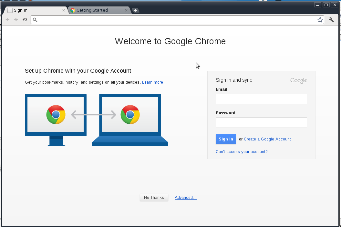The width and height of the screenshot is (341, 227).
Task: Click the Email label text
Action: (x=222, y=89)
